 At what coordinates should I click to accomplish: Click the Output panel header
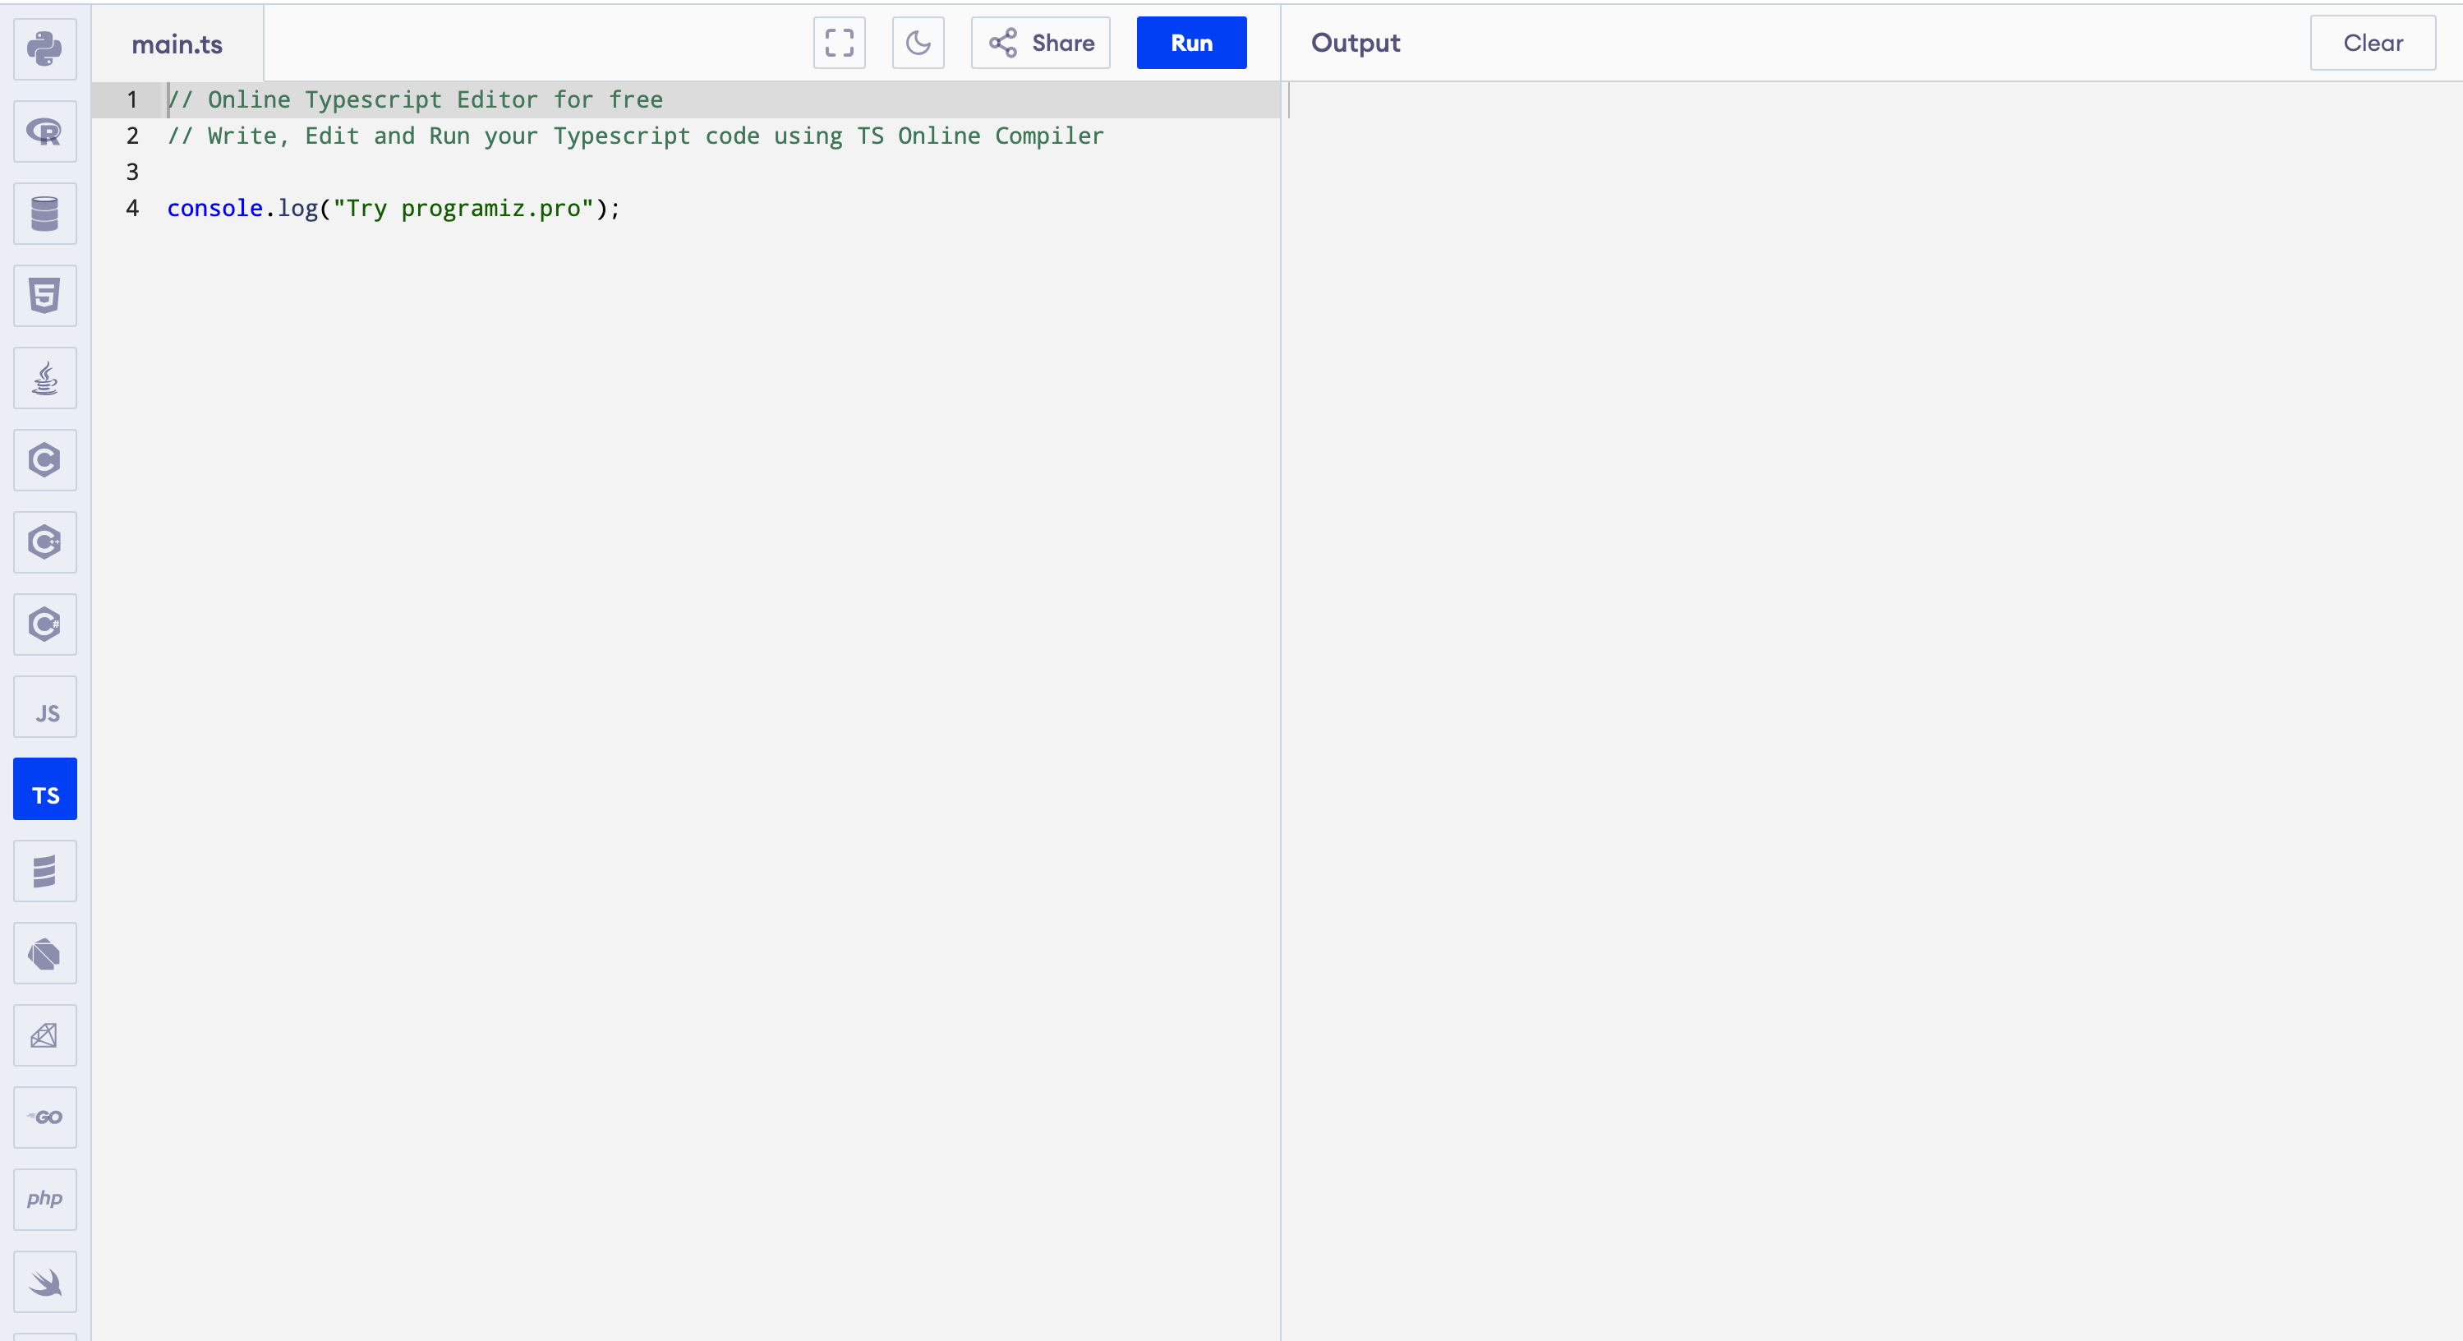tap(1356, 42)
